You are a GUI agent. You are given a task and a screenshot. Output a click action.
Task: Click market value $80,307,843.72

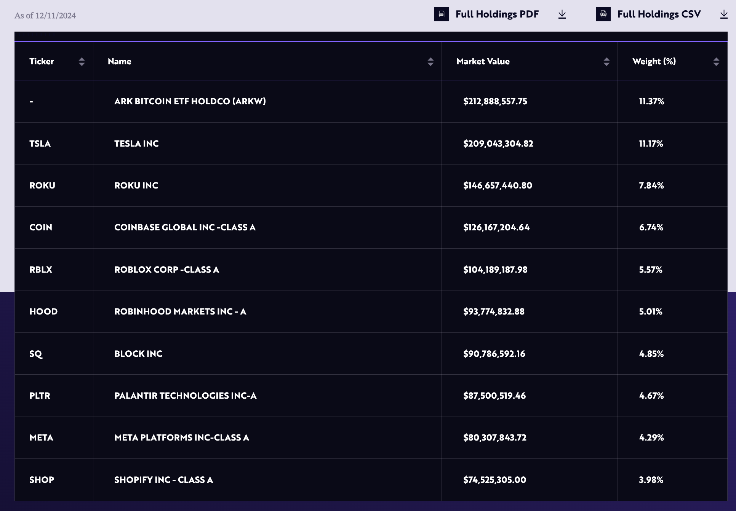(495, 438)
